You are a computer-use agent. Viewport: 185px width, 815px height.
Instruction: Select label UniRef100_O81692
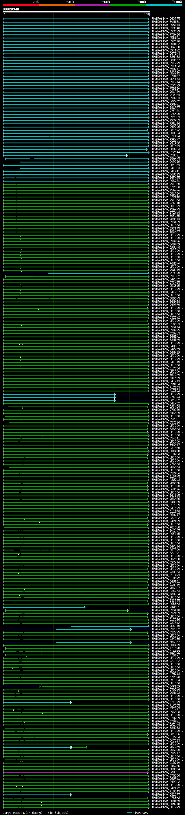[166, 130]
